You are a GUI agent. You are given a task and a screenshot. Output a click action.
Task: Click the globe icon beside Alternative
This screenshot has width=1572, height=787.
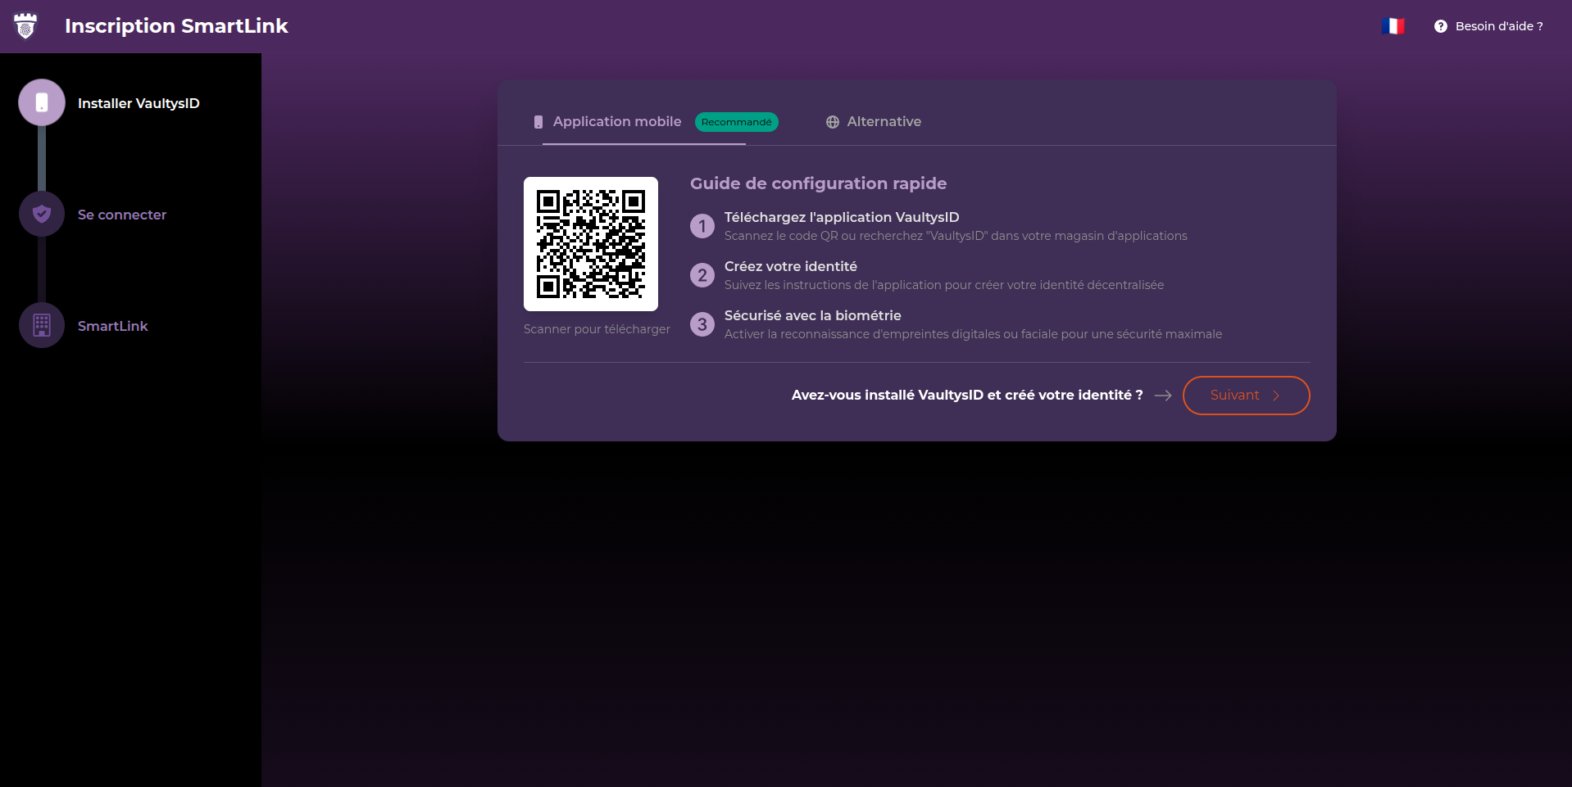click(833, 121)
